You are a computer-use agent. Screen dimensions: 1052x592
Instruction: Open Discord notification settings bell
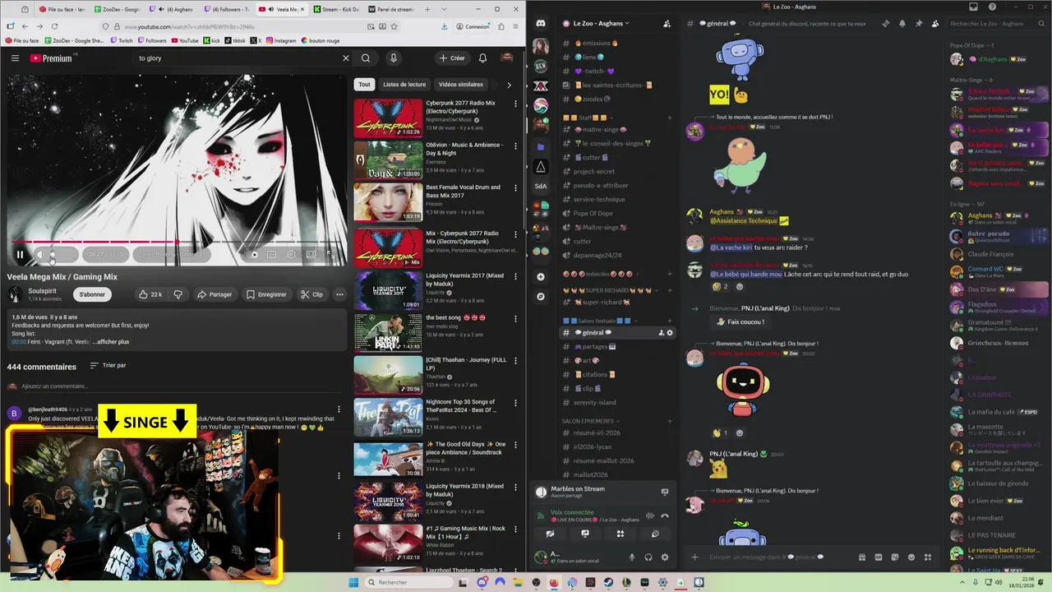click(902, 24)
